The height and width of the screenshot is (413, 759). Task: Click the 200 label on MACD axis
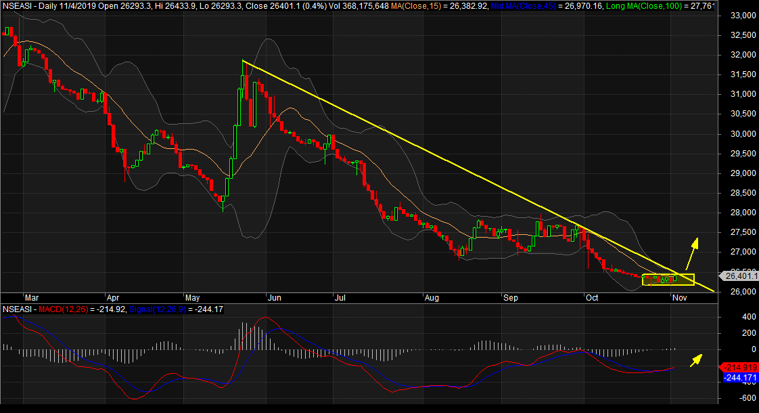pyautogui.click(x=749, y=332)
